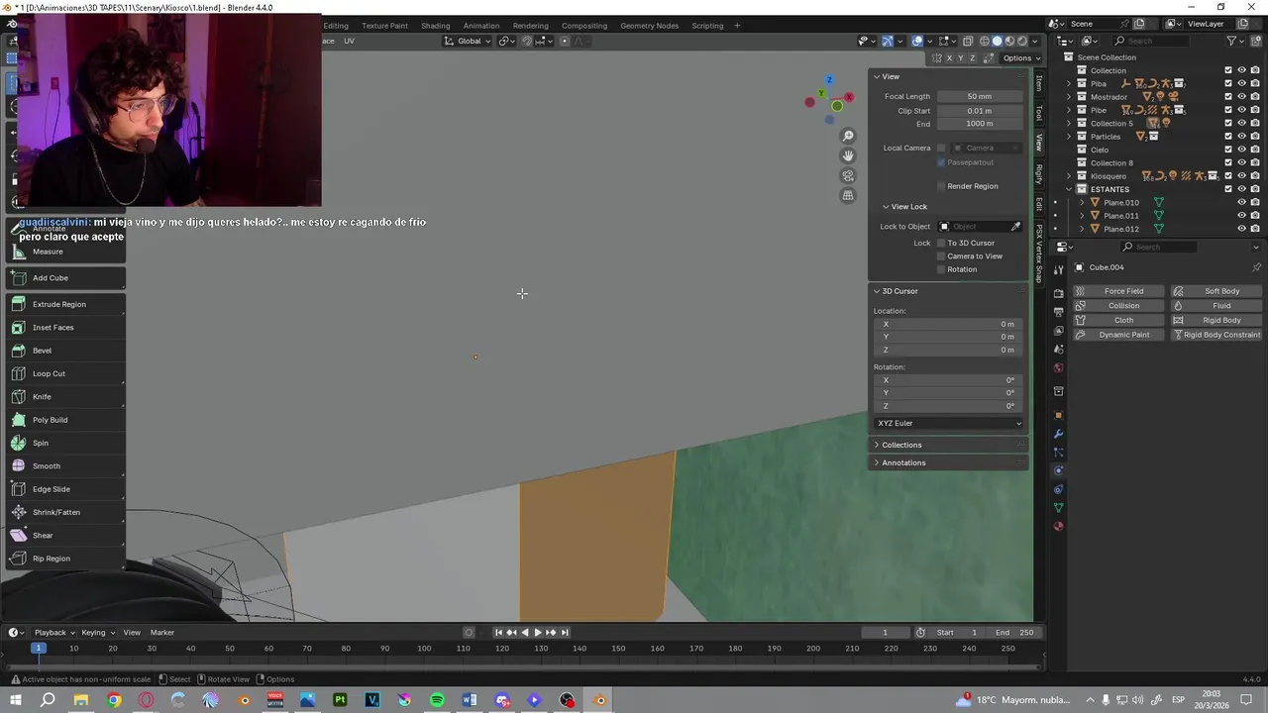Click the viewport pan hand gizmo
The width and height of the screenshot is (1268, 713).
848,155
